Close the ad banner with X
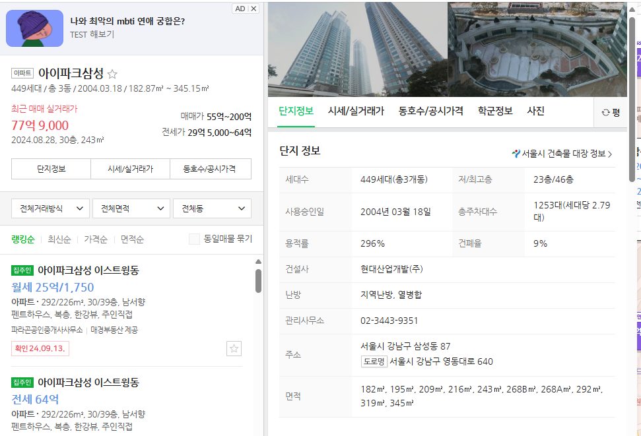Image resolution: width=641 pixels, height=436 pixels. 253,9
